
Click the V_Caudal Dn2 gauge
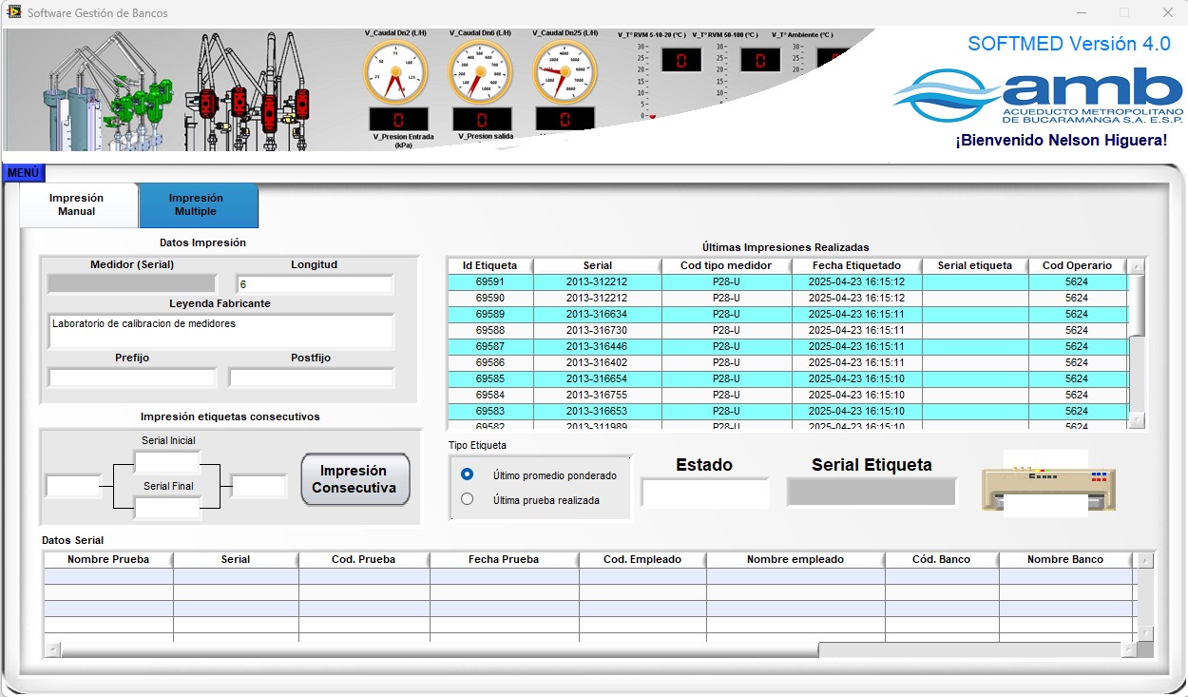[396, 71]
